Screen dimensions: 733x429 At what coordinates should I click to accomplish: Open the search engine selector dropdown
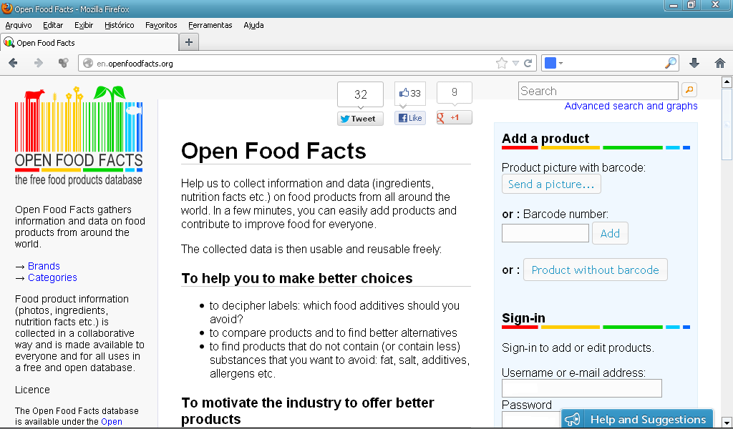pos(553,63)
